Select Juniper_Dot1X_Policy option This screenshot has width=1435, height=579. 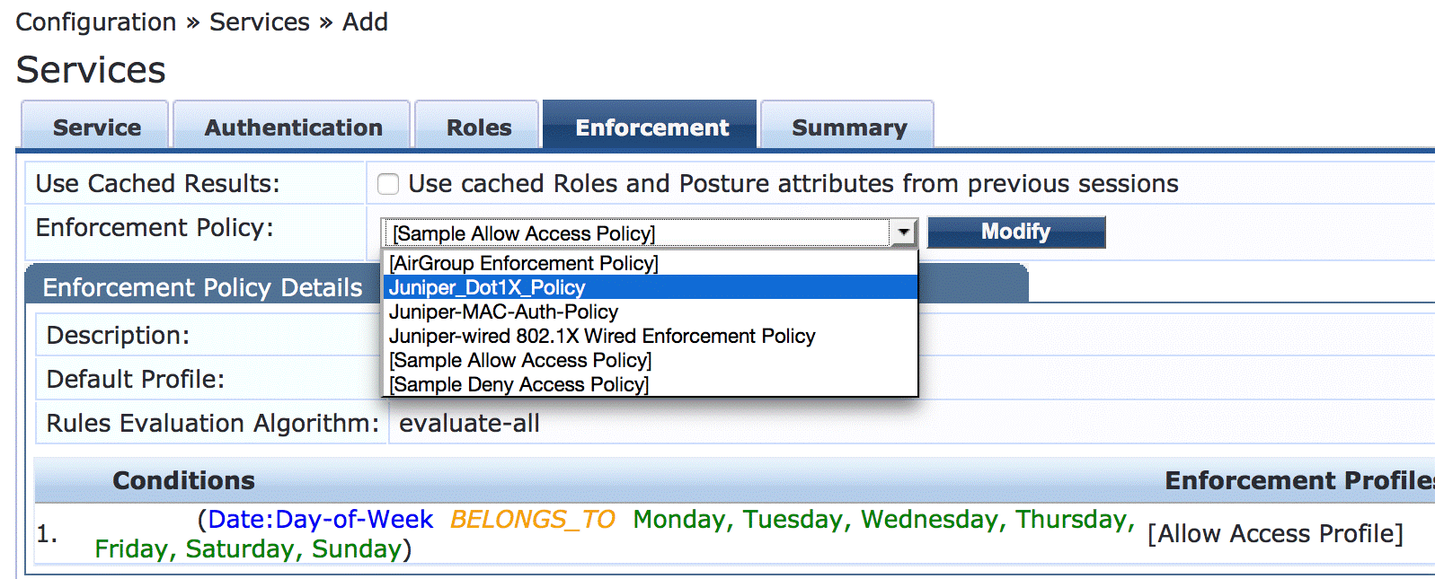(487, 287)
